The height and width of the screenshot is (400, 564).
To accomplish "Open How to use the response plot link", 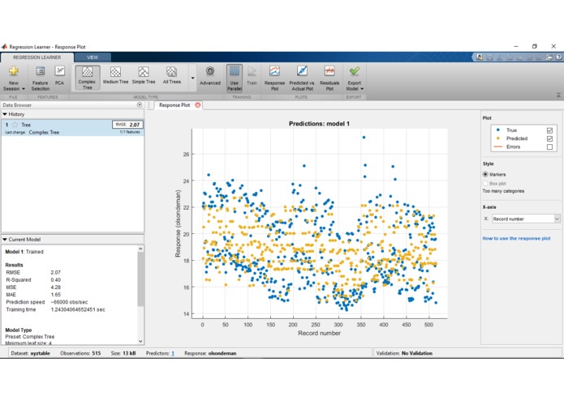I will click(x=516, y=238).
